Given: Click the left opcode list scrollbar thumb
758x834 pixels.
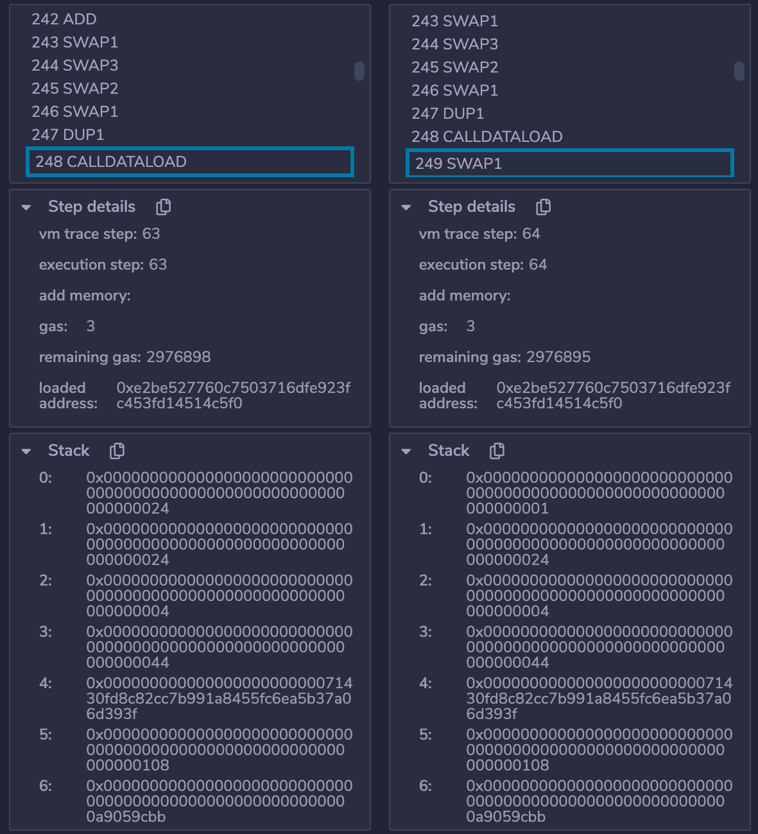Looking at the screenshot, I should [x=359, y=71].
